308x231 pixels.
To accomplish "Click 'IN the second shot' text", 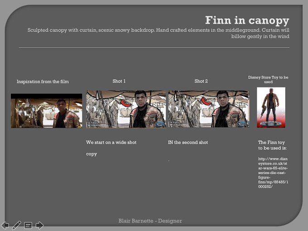I will (188, 142).
